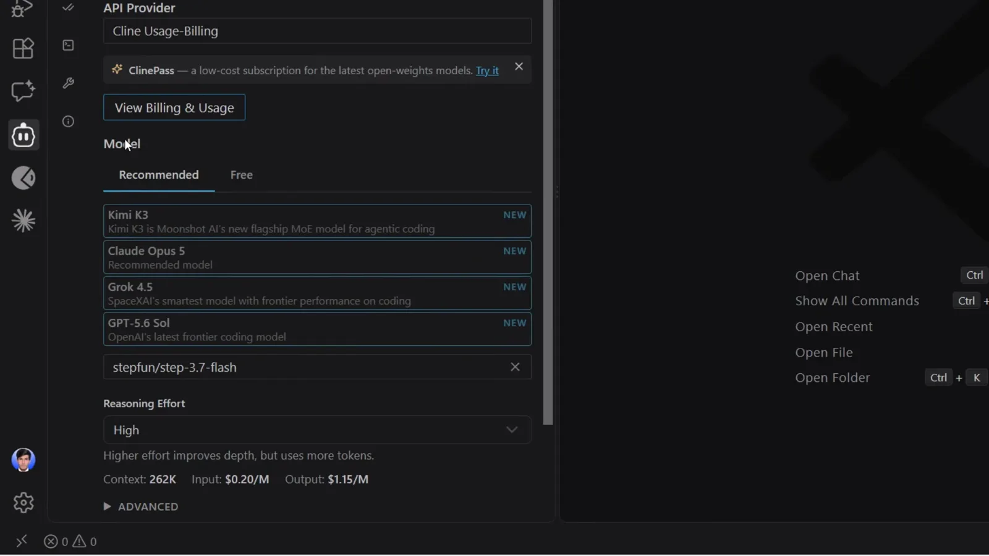Select the Grok 4.5 model
The image size is (989, 556).
317,293
